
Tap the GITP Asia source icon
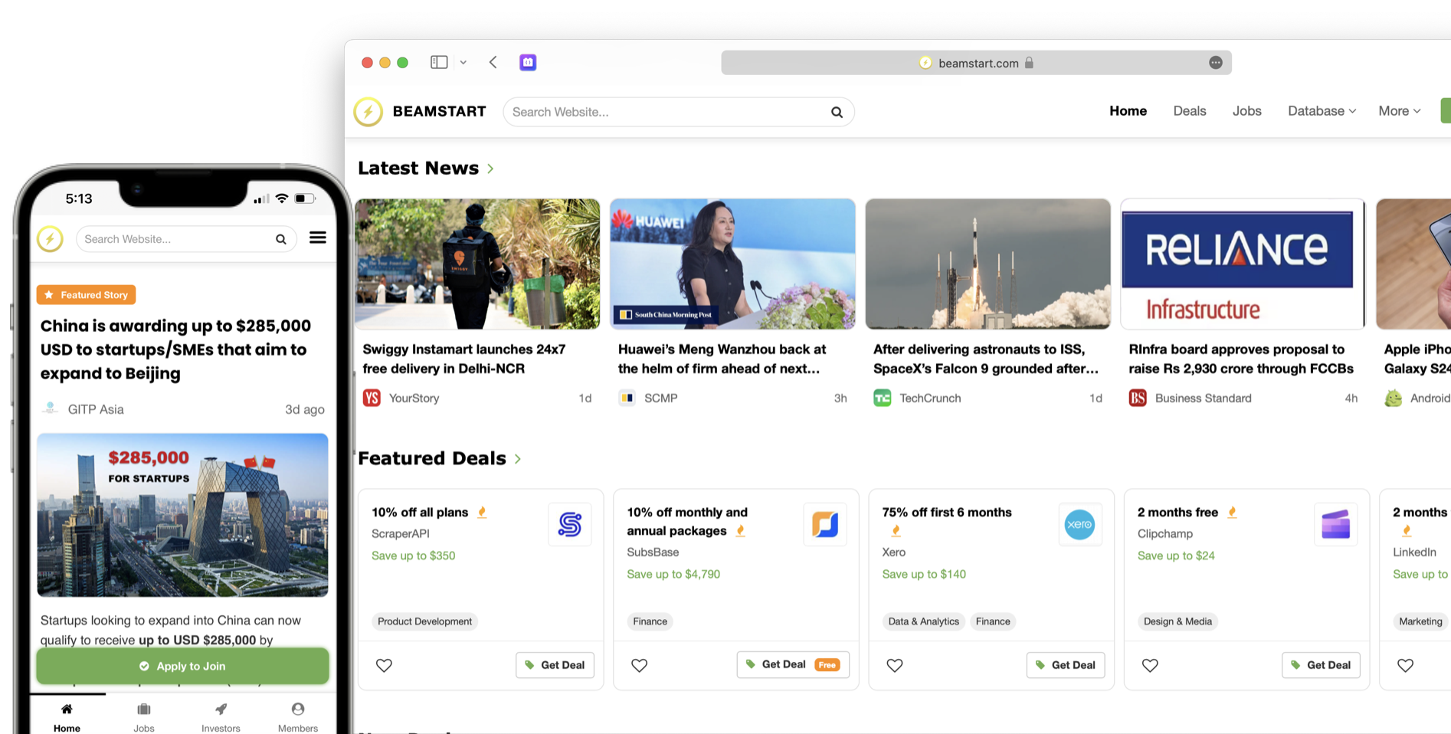[50, 408]
